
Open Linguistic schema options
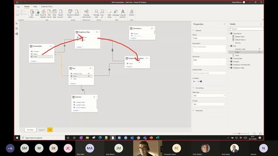122,13
